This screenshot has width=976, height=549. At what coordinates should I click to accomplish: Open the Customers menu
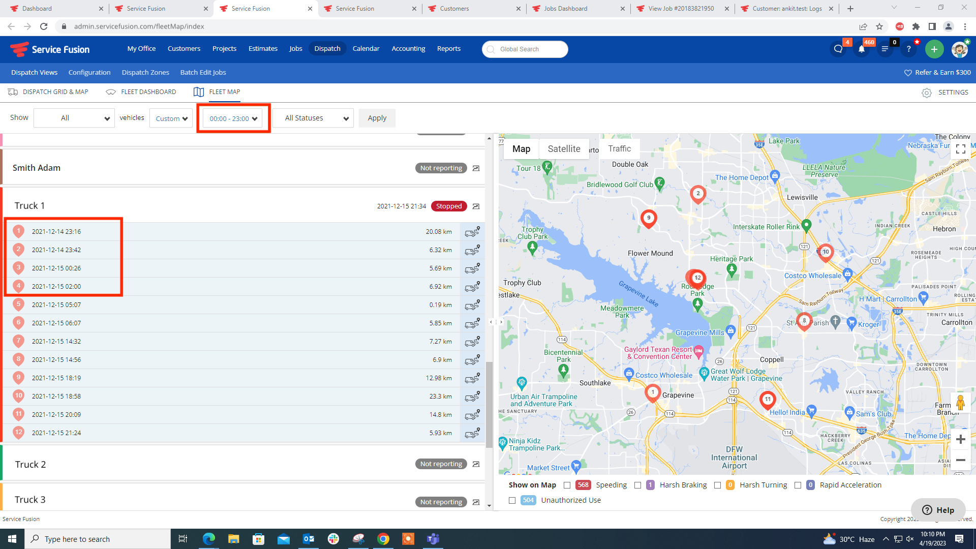(184, 49)
